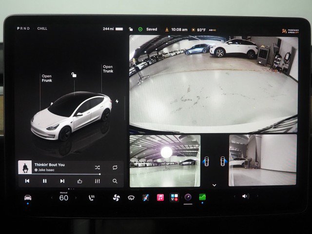Tap the Saved dashcam label
The width and height of the screenshot is (312, 234).
[152, 29]
